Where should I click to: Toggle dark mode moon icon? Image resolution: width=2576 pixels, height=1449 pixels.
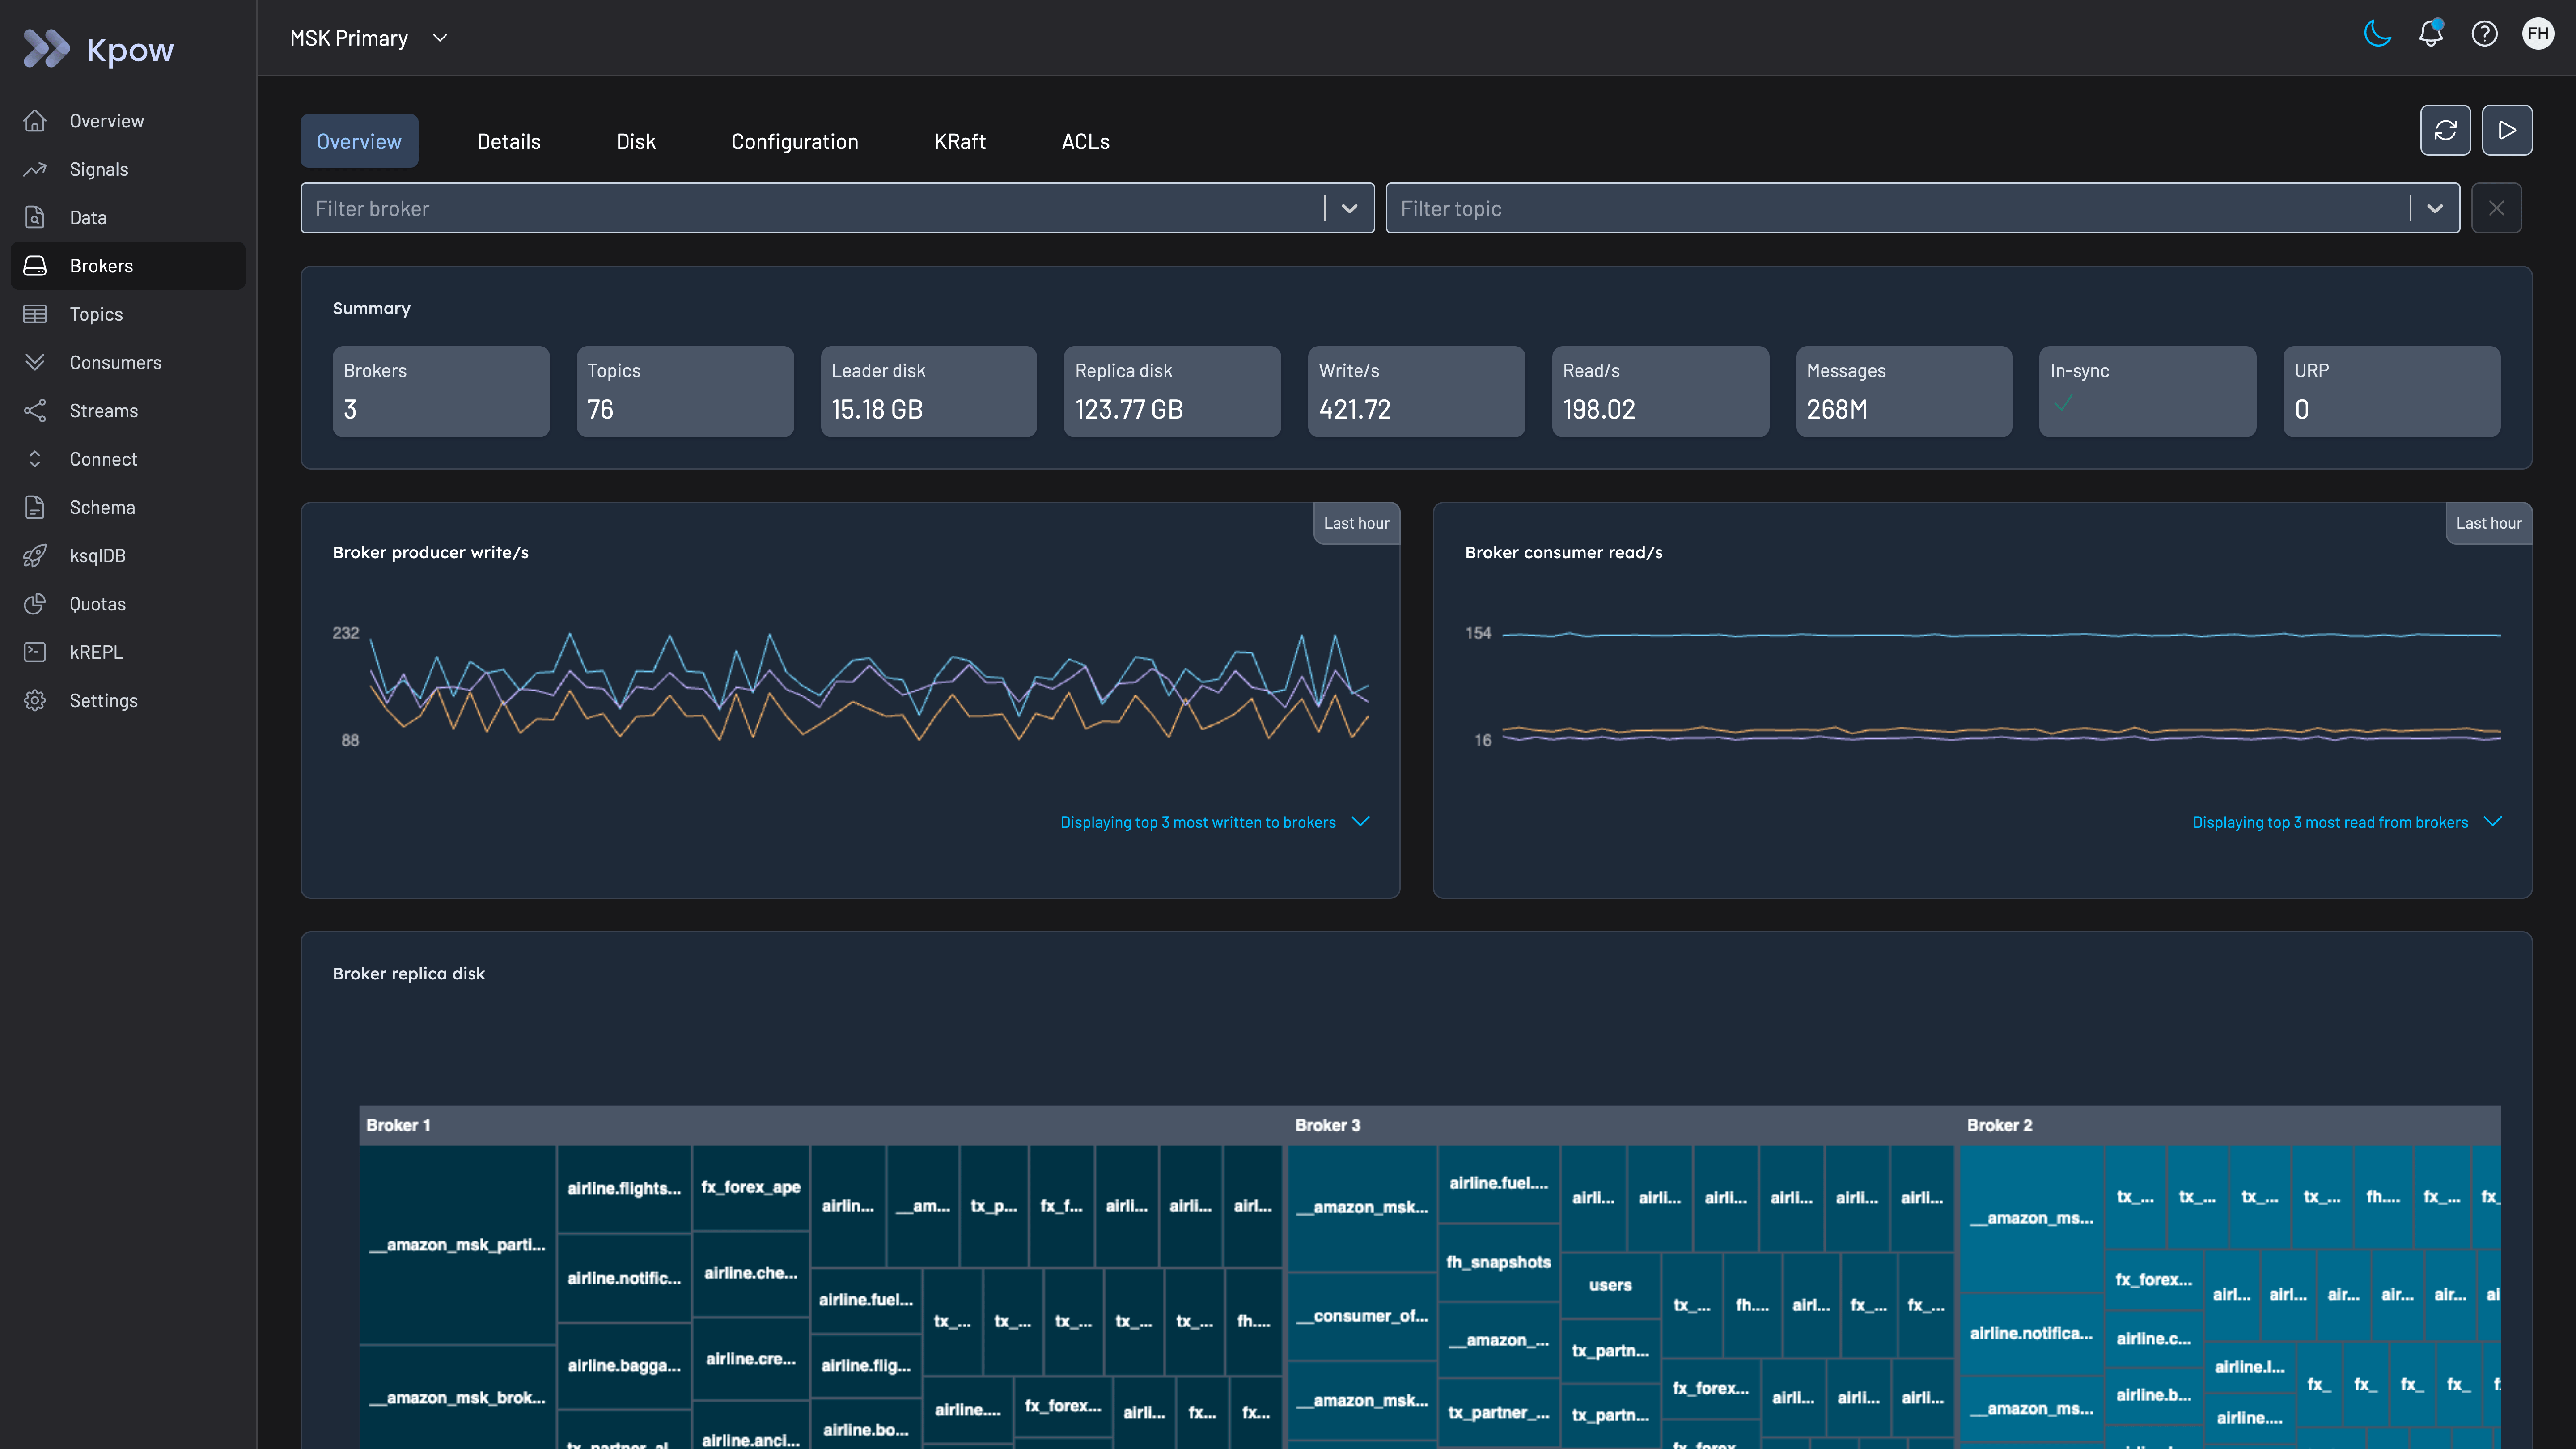2377,34
